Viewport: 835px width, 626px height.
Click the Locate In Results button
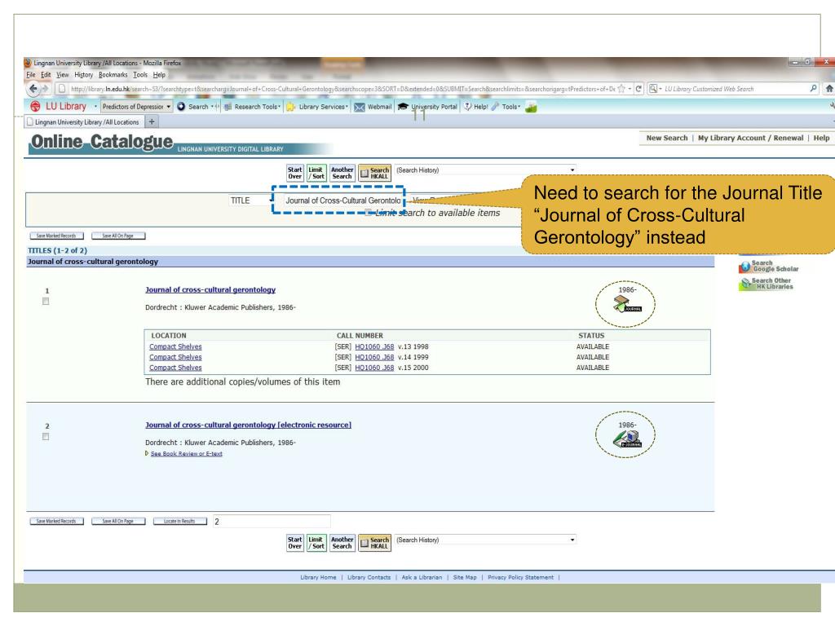click(180, 521)
